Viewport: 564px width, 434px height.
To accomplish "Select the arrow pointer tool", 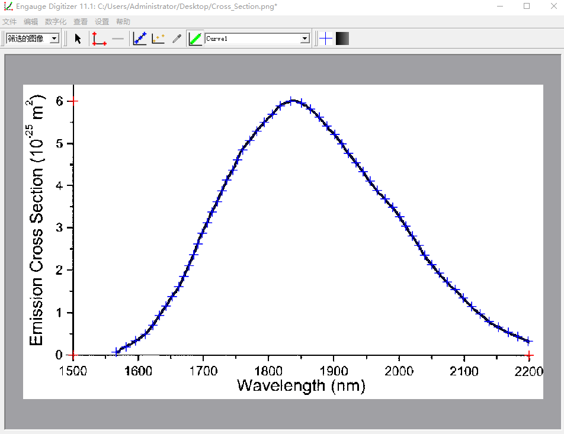I will [78, 38].
